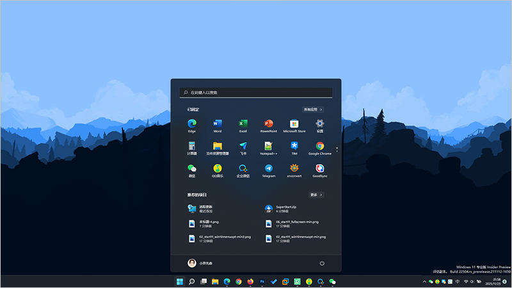Expand the 所有应用 (All apps) list

click(313, 109)
